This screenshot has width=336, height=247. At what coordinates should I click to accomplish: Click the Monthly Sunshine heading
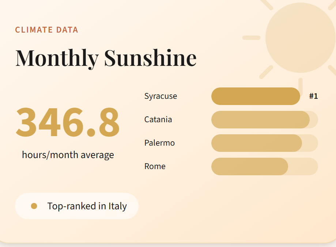(x=106, y=57)
